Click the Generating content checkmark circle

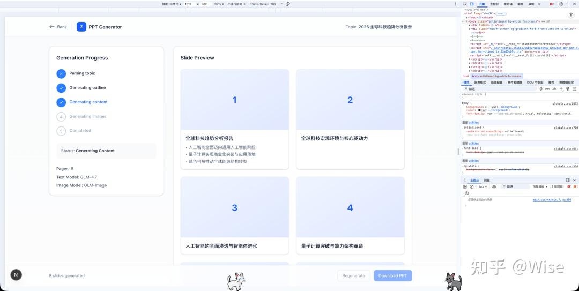tap(61, 102)
